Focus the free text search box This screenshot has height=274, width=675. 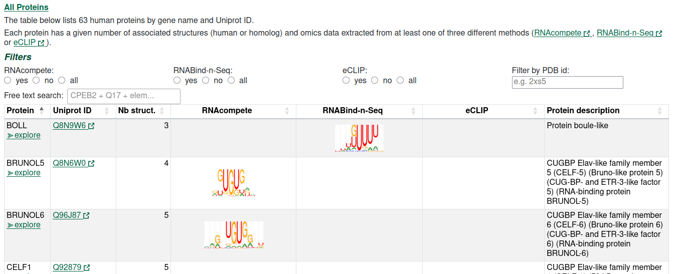123,96
